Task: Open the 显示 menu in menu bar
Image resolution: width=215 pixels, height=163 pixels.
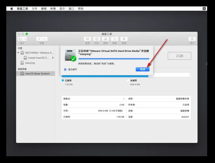Action: pyautogui.click(x=62, y=9)
